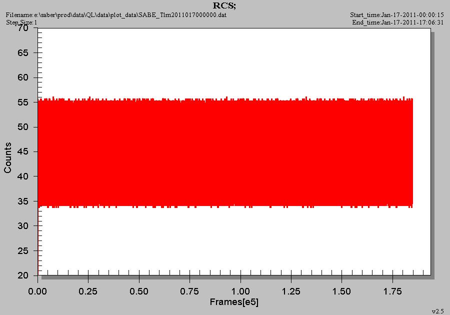Click x-axis tick label 0.50
This screenshot has width=450, height=315.
139,291
